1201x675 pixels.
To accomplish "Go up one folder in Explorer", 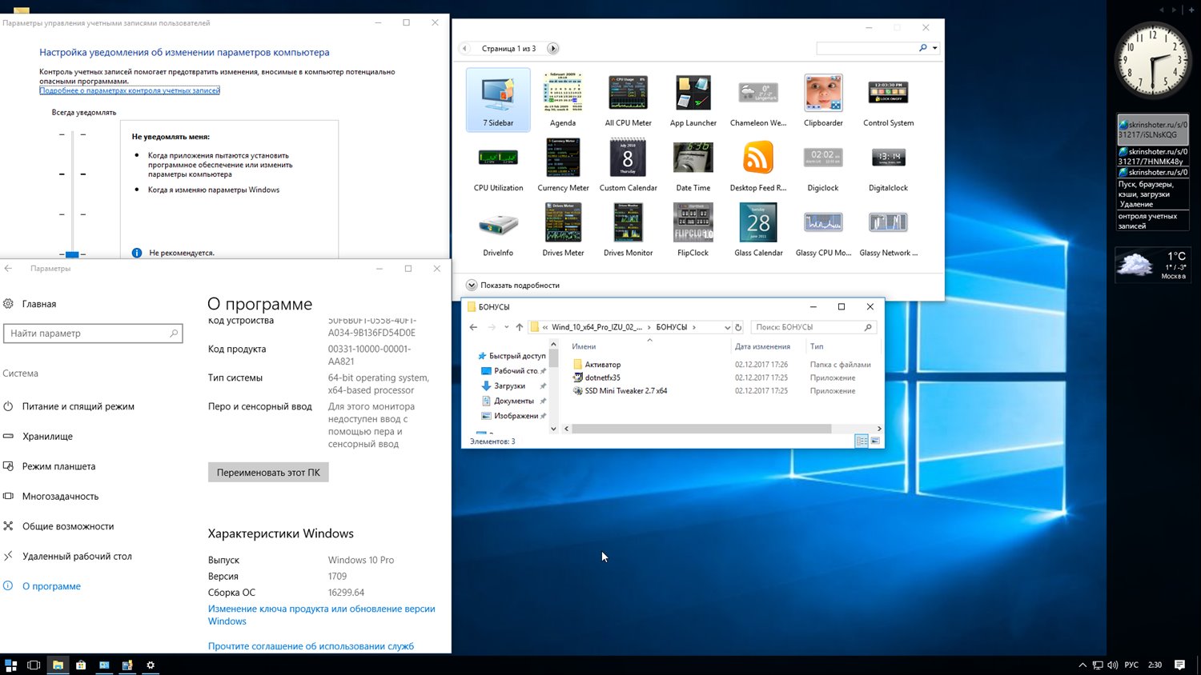I will 519,327.
